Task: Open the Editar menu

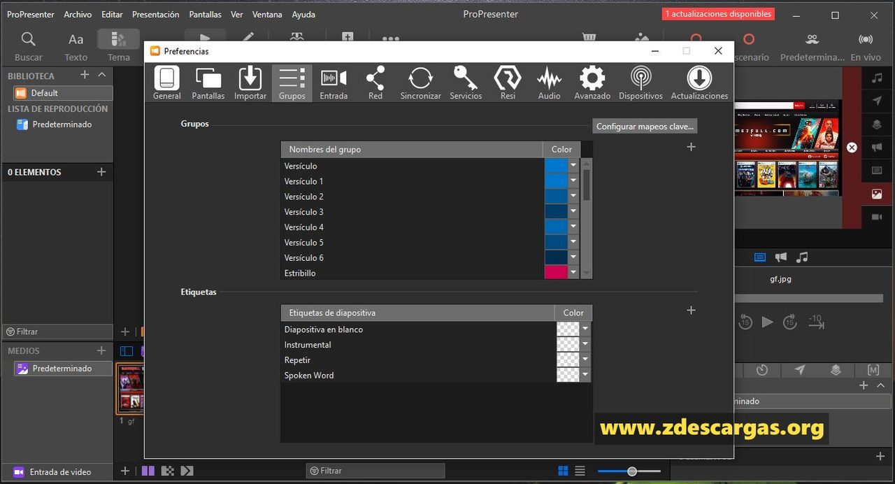Action: pyautogui.click(x=112, y=14)
